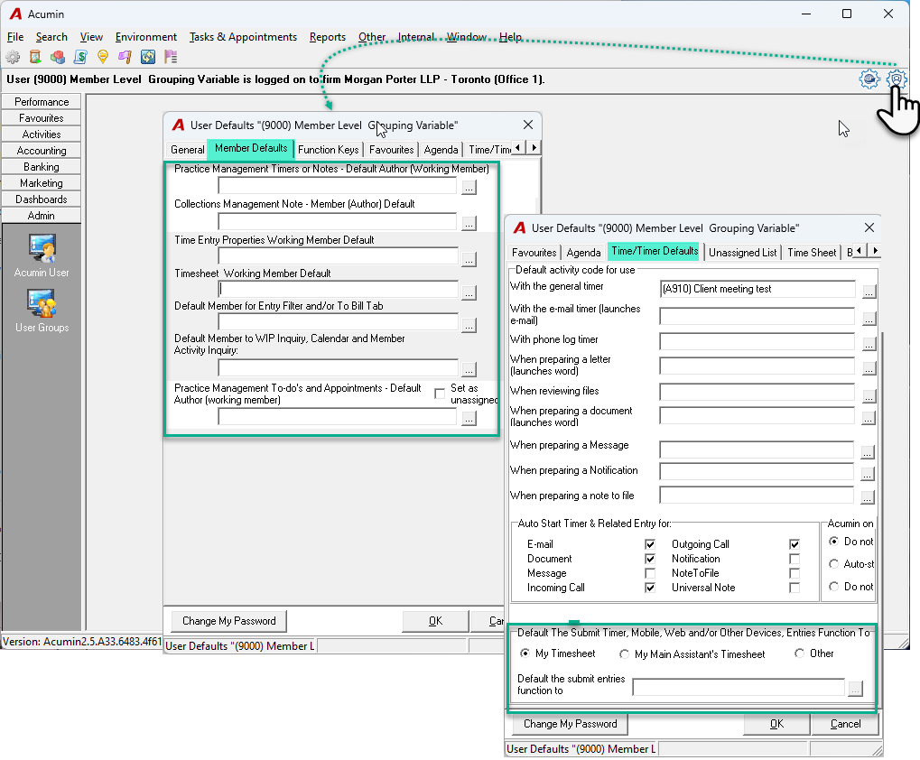Viewport: 920px width, 760px height.
Task: Click the colored cubes toolbar icon
Action: (x=58, y=57)
